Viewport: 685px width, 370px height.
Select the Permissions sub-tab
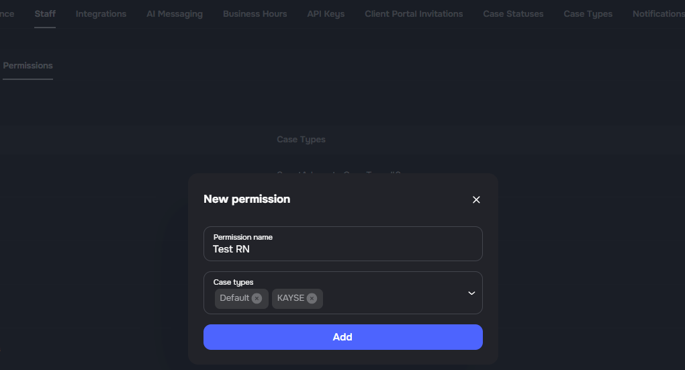tap(28, 66)
